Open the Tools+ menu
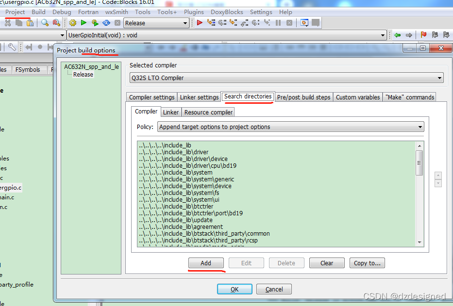Image resolution: width=453 pixels, height=306 pixels. [167, 12]
